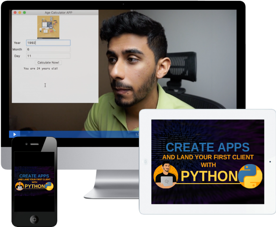
Task: Click the 'Day' label in the calculator
Action: tap(17, 56)
